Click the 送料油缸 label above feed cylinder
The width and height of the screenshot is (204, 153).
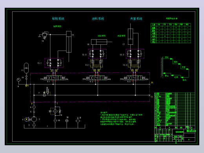coord(102,36)
